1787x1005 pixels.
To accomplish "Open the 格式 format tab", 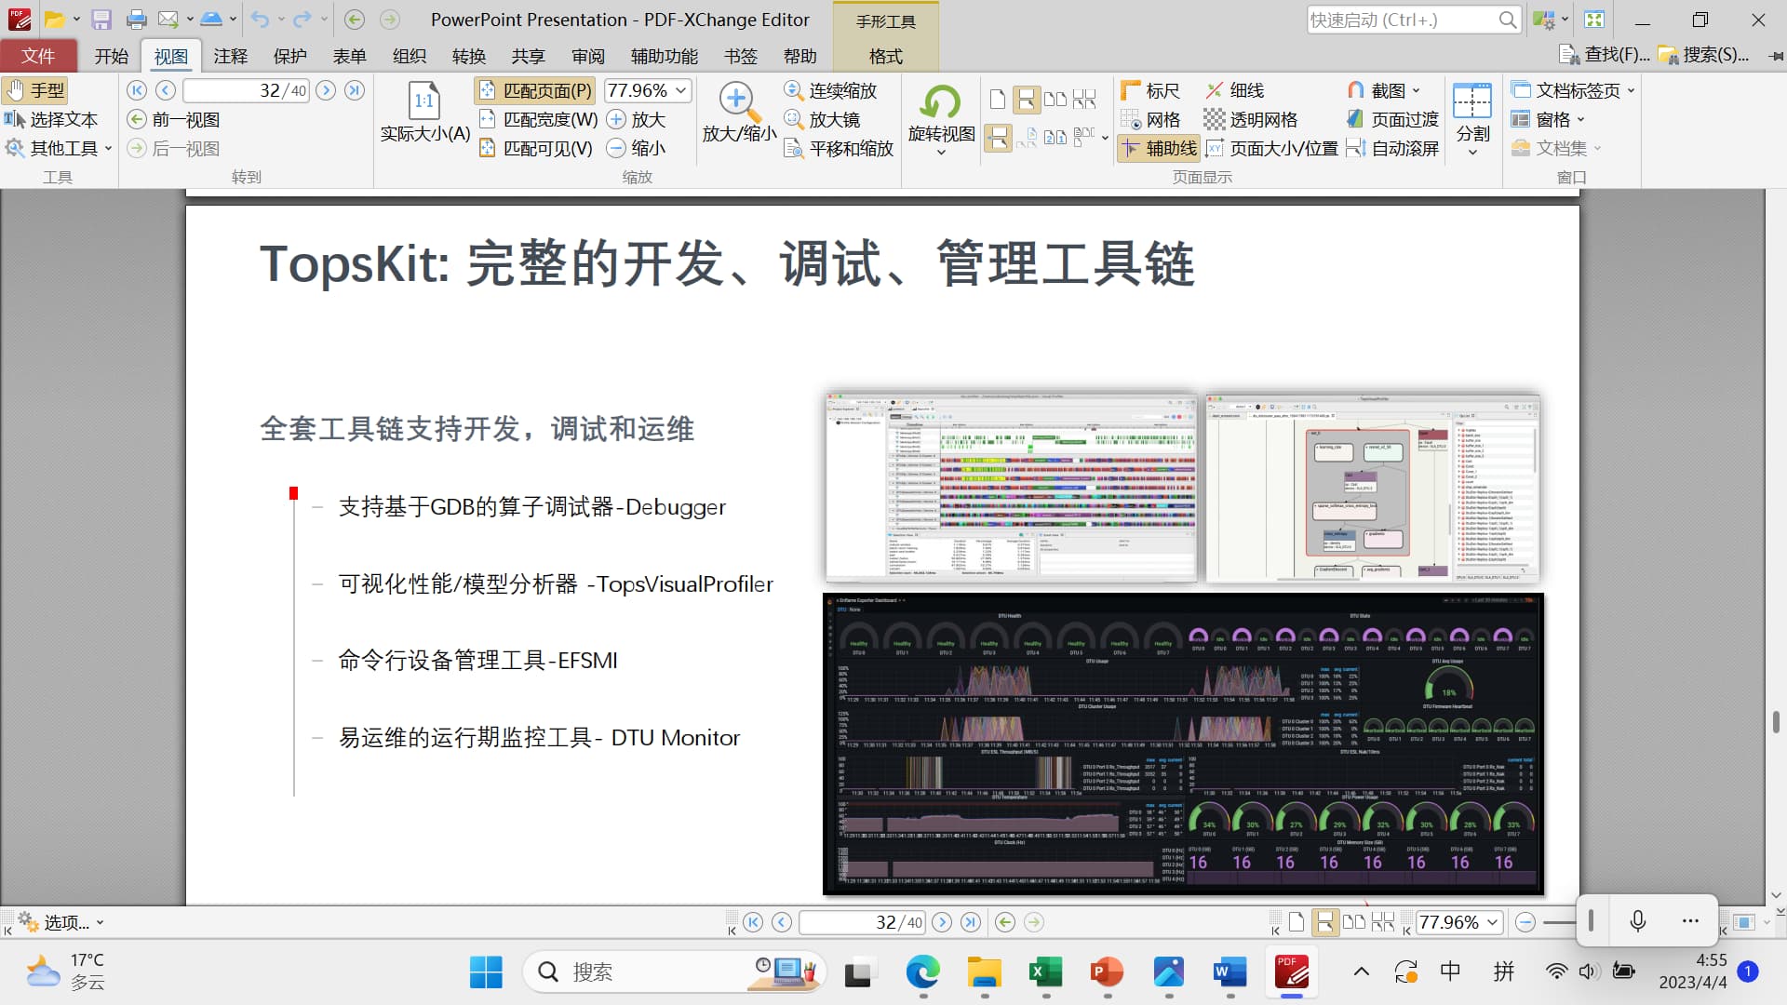I will (885, 56).
